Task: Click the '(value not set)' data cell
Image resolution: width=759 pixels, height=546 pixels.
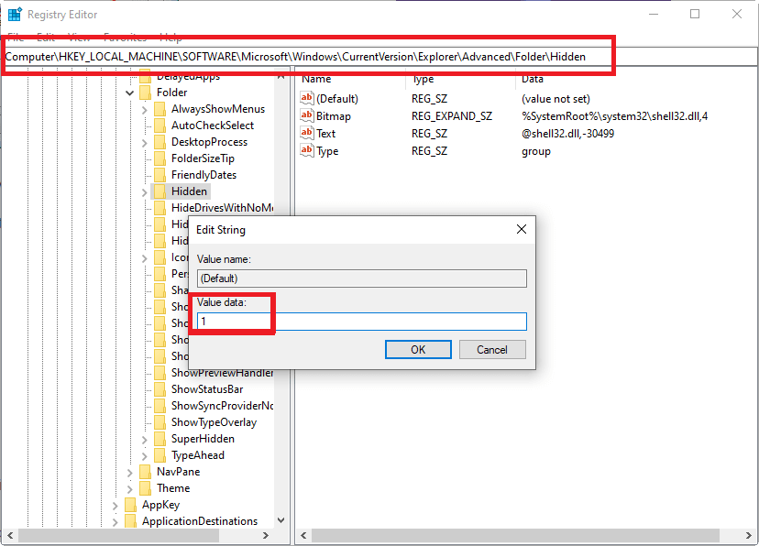Action: click(555, 99)
